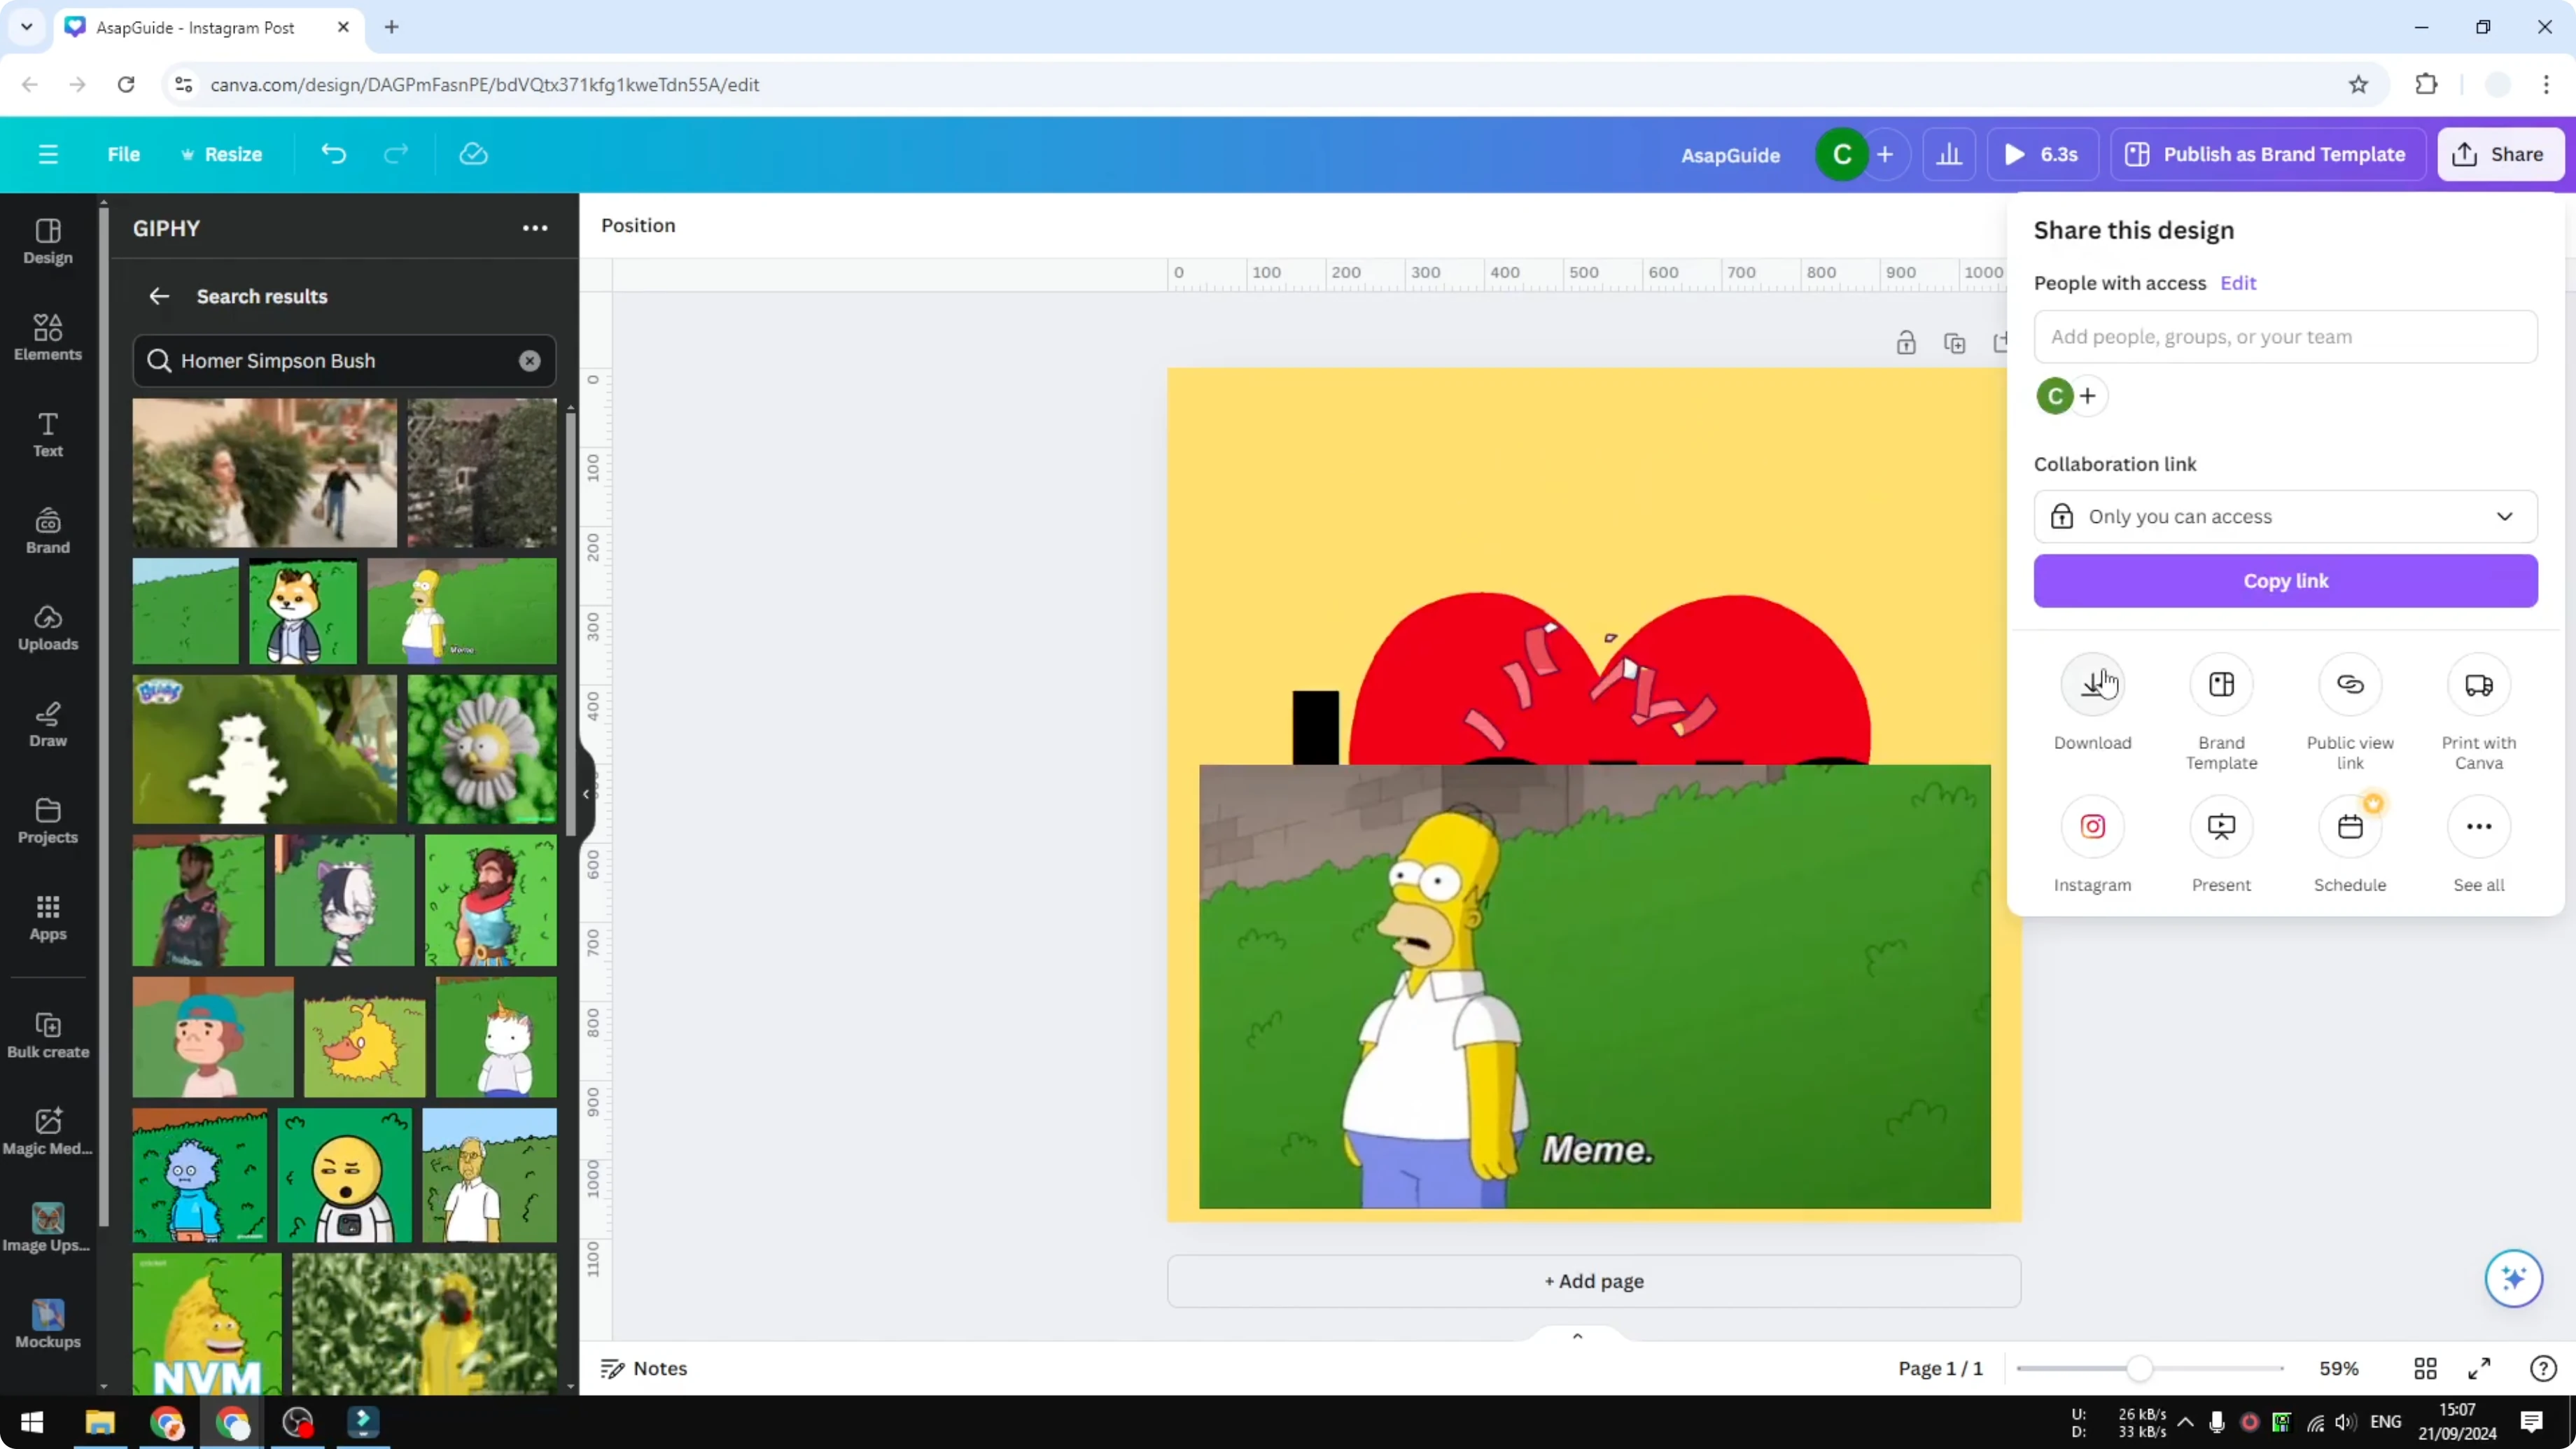Click the Add page button
This screenshot has height=1449, width=2576.
1594,1281
